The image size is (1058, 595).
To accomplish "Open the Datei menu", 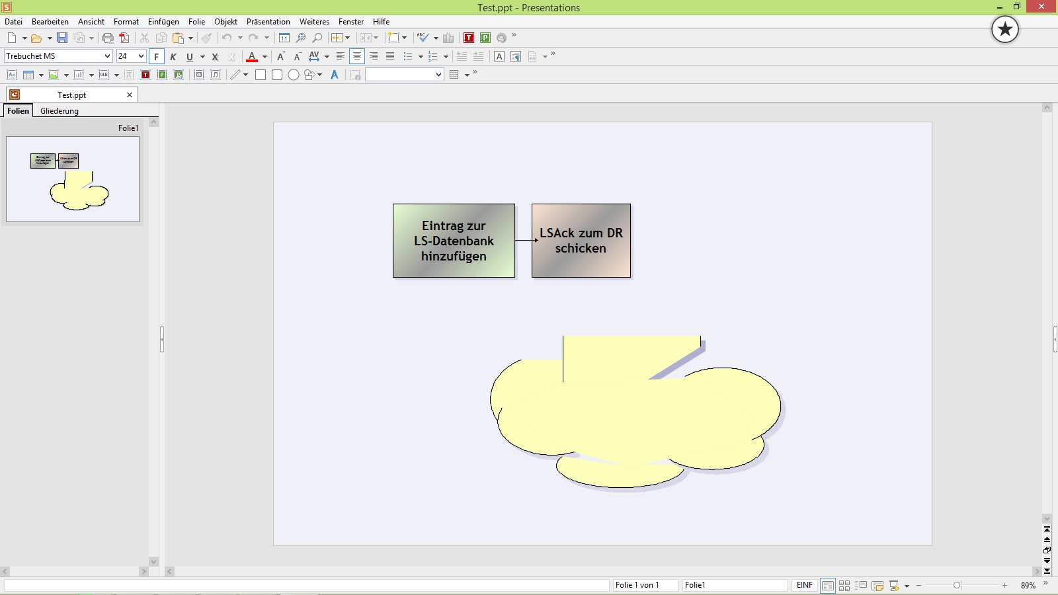I will (x=13, y=22).
